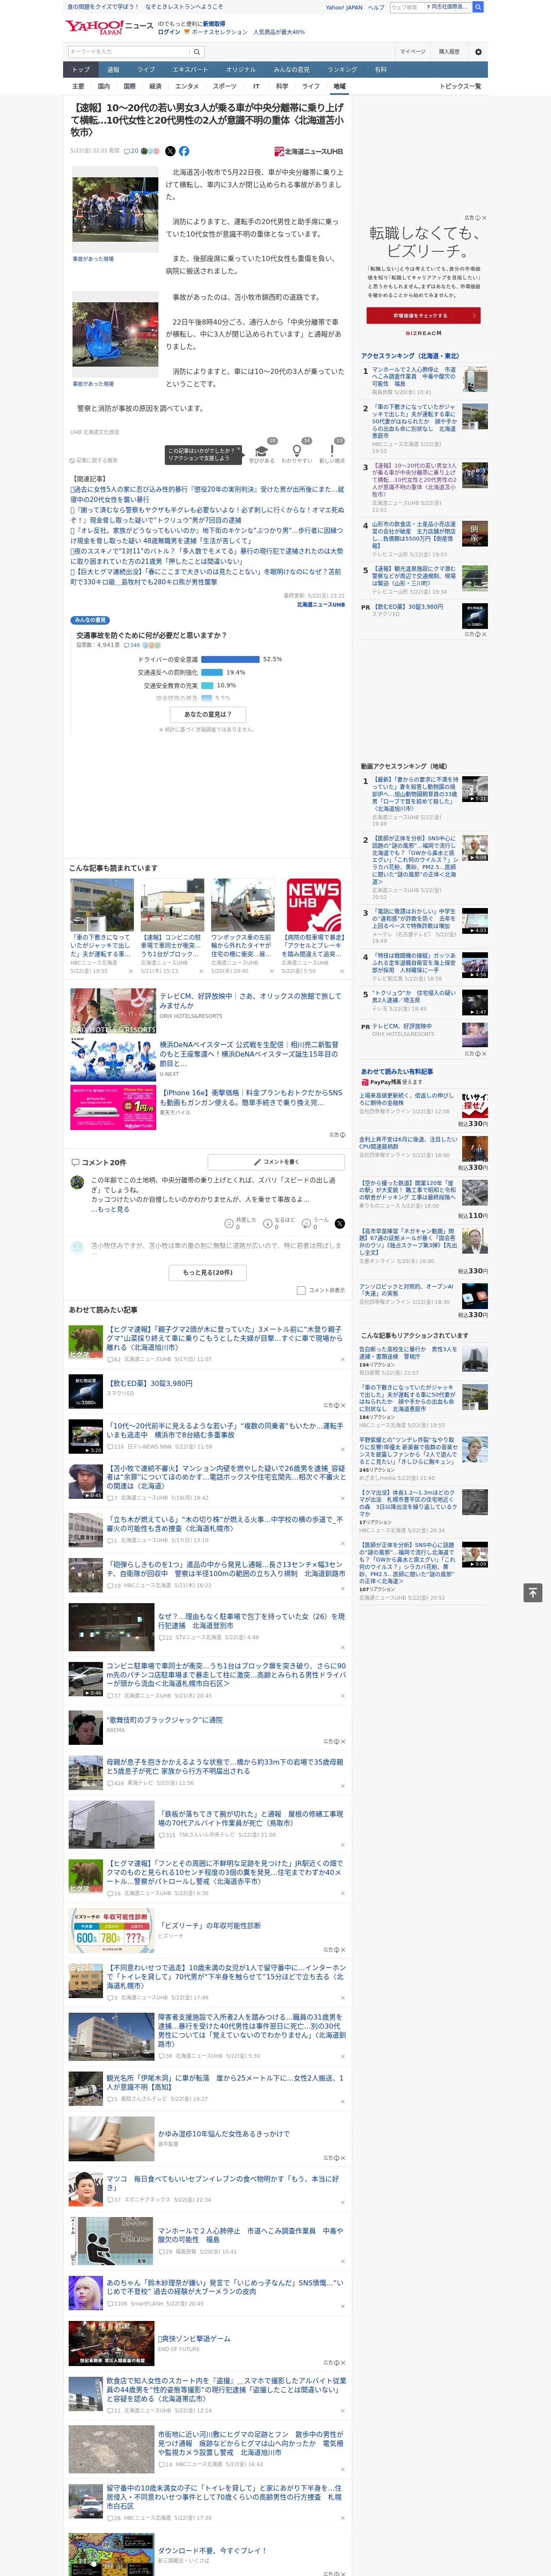Share the article on Facebook

(x=184, y=151)
